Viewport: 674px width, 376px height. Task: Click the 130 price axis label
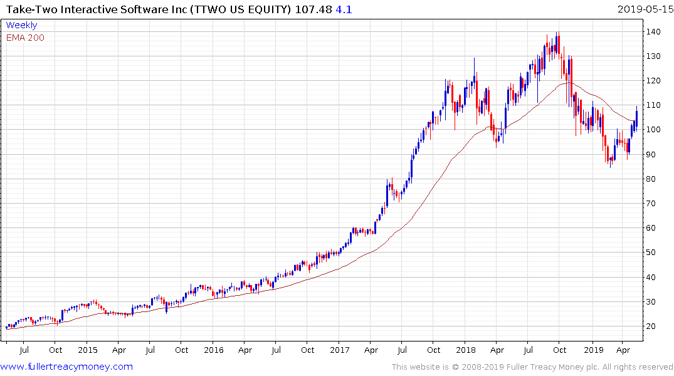[653, 56]
